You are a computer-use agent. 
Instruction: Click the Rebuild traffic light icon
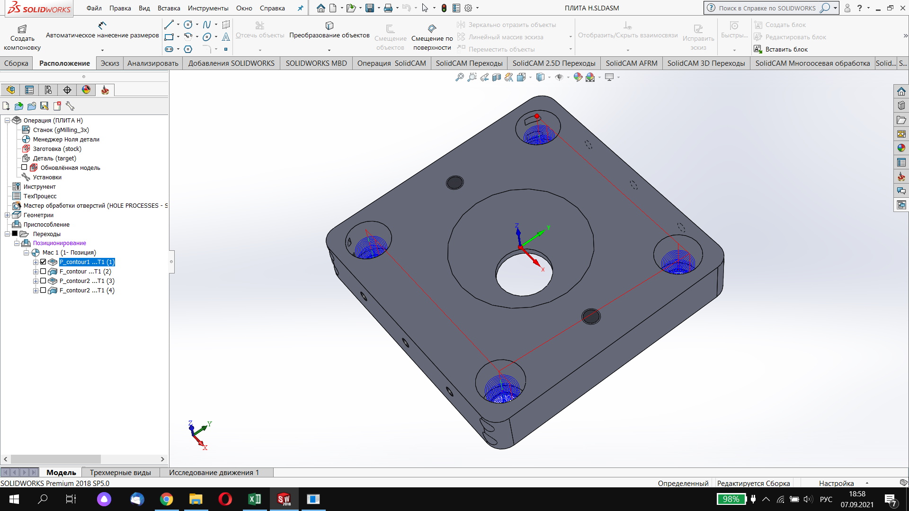point(444,8)
